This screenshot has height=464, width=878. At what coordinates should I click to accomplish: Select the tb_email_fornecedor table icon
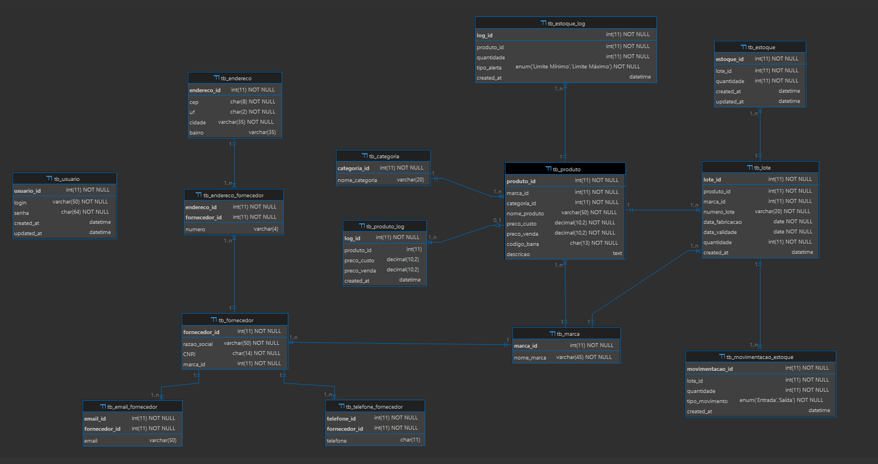pyautogui.click(x=103, y=407)
